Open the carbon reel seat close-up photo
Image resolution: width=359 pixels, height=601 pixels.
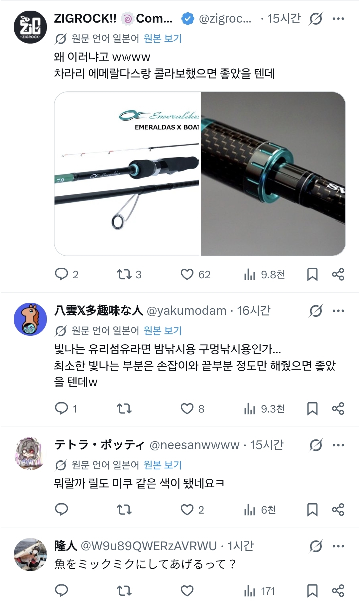pos(273,174)
